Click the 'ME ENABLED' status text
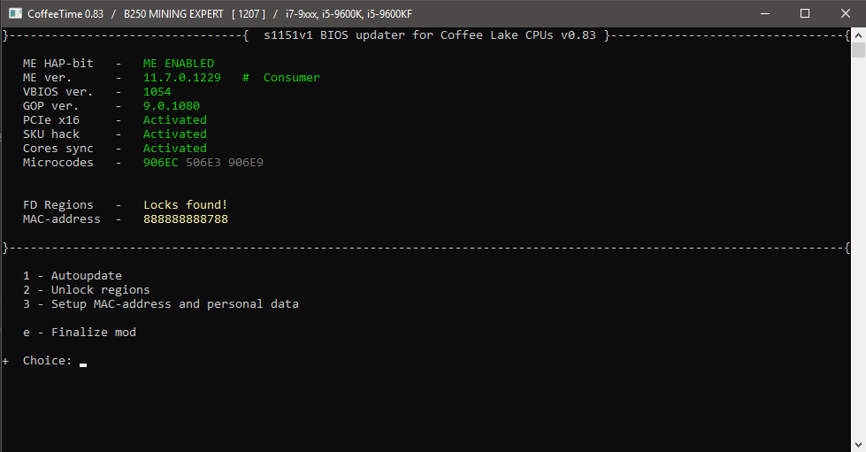Image resolution: width=866 pixels, height=452 pixels. pyautogui.click(x=179, y=64)
